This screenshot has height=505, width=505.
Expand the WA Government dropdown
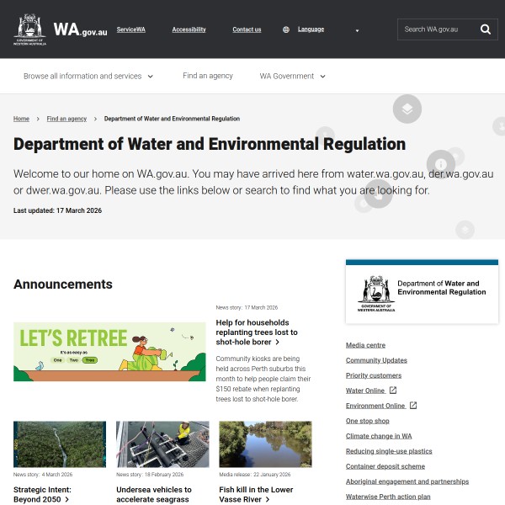tap(292, 76)
